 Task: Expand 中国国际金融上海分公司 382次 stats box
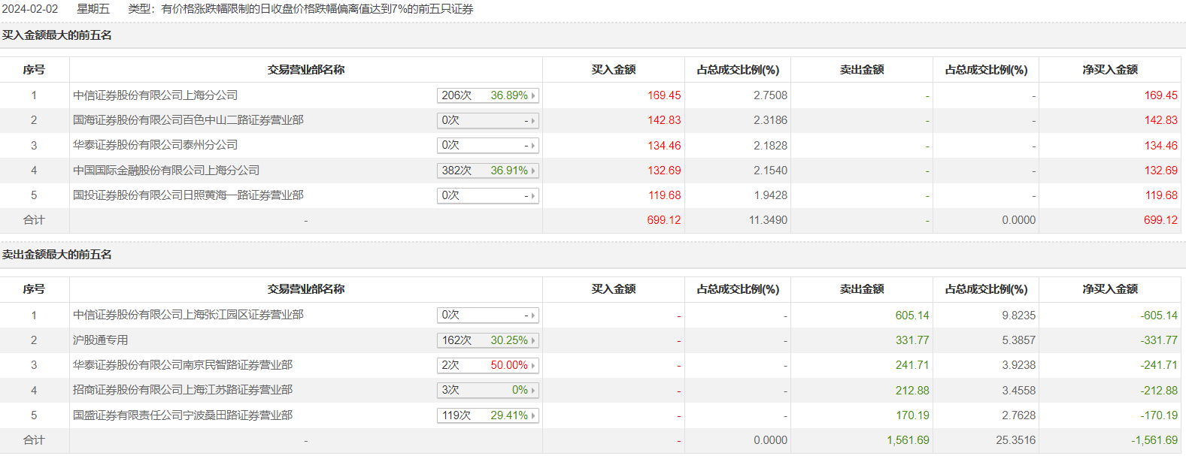(x=487, y=171)
